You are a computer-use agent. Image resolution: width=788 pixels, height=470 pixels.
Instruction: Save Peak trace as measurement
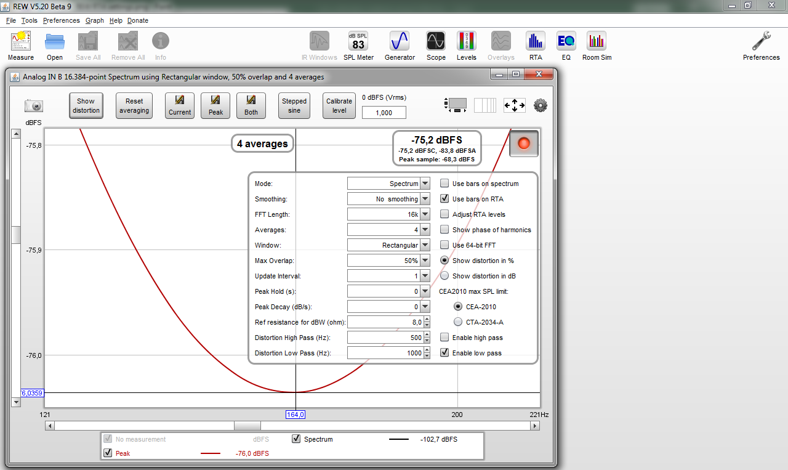point(215,105)
